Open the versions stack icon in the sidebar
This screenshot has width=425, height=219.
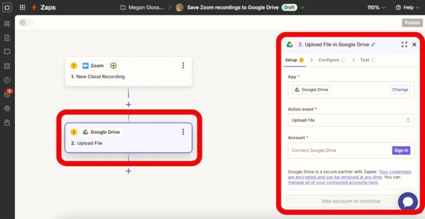(7, 123)
